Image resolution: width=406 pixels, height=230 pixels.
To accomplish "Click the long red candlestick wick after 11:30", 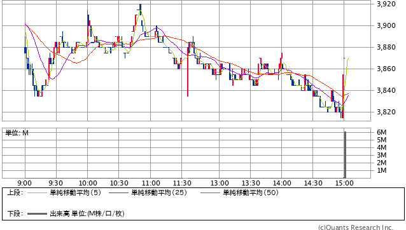I will click(188, 72).
